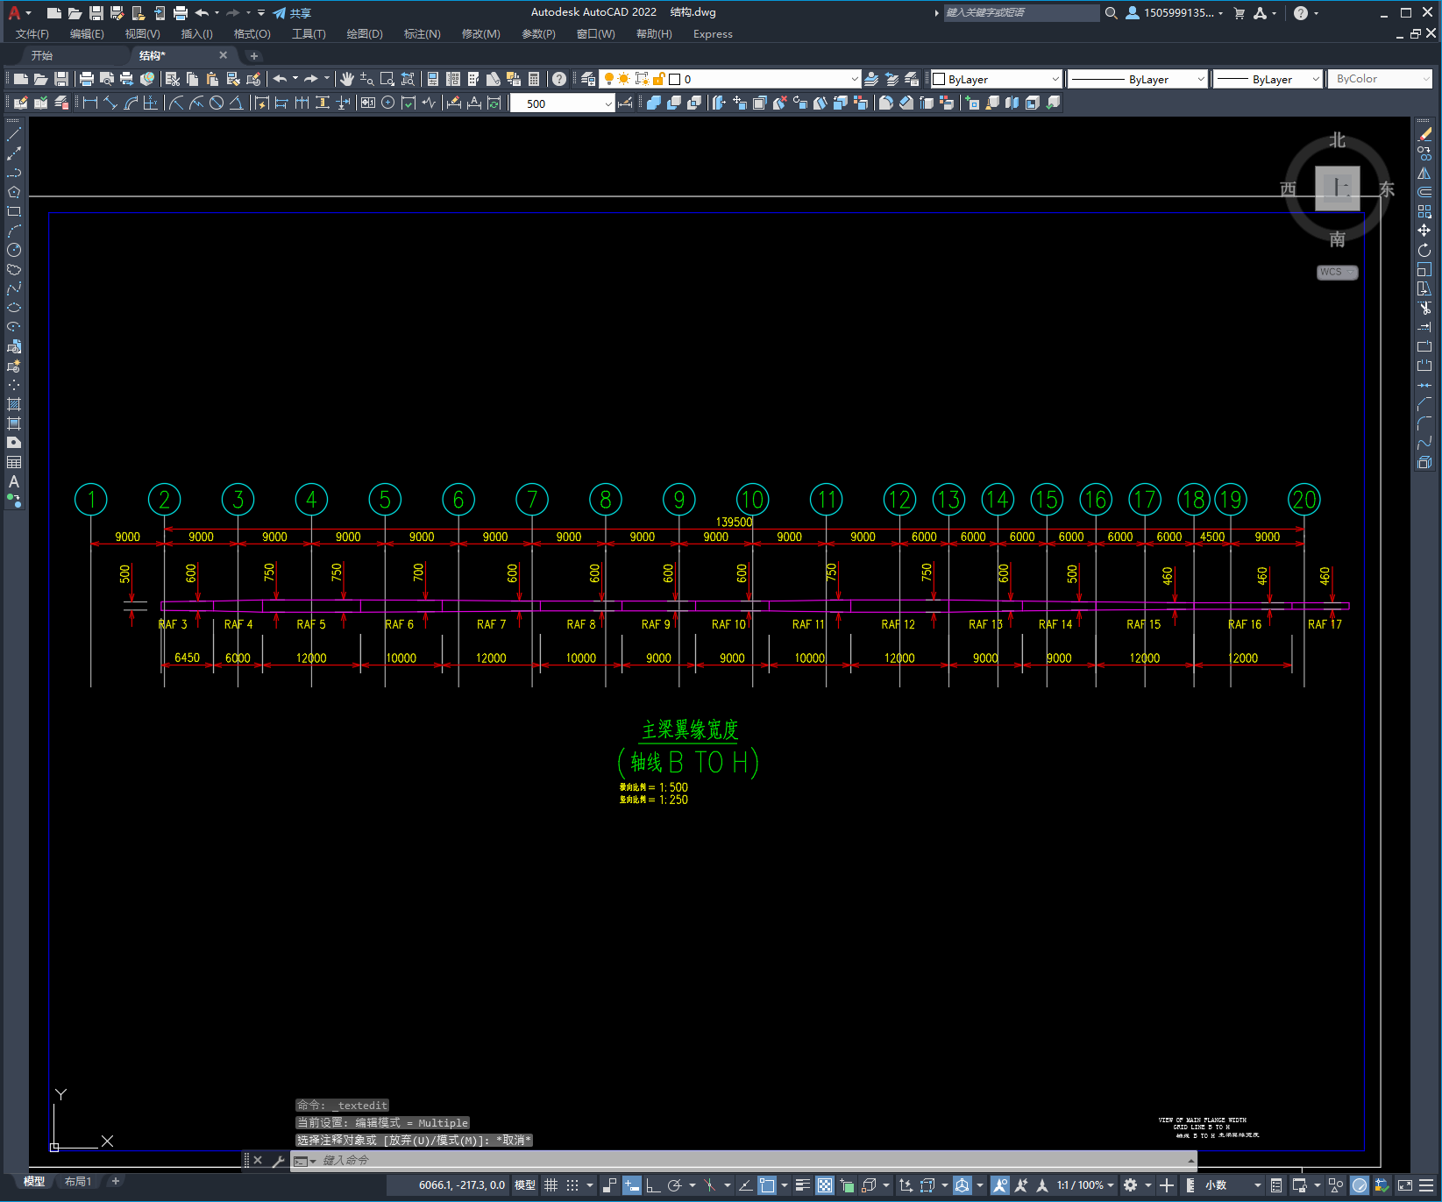The width and height of the screenshot is (1442, 1202).
Task: Select the Mirror tool in modify toolbar
Action: (x=1424, y=173)
